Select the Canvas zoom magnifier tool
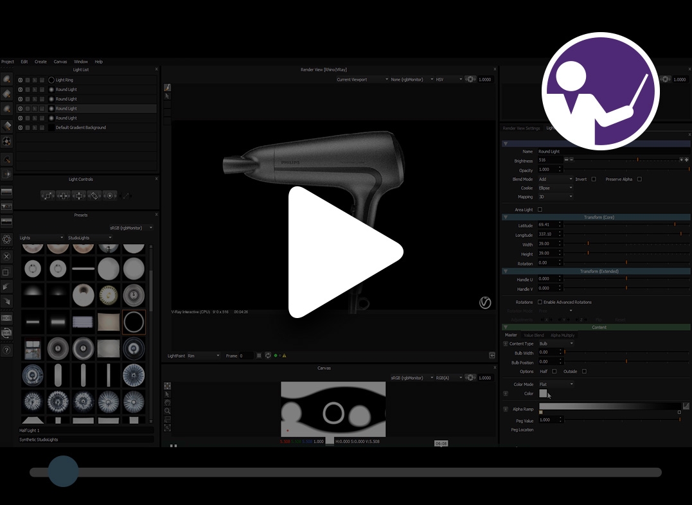The image size is (692, 505). (x=167, y=411)
